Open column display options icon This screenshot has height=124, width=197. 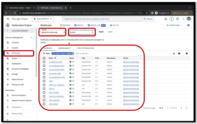187,53
